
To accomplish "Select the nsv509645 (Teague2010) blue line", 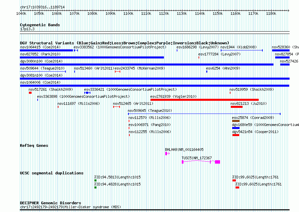I will [204, 114].
